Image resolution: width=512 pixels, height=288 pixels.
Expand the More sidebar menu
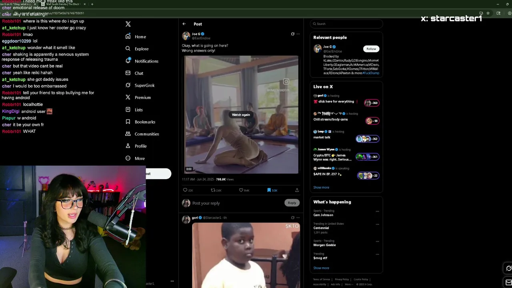pyautogui.click(x=135, y=158)
